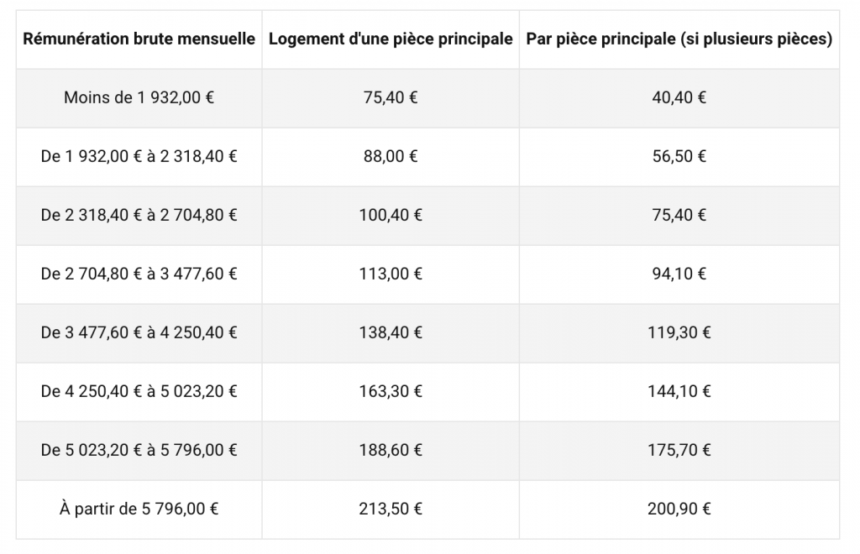Click the 88,00 € cell

click(390, 156)
